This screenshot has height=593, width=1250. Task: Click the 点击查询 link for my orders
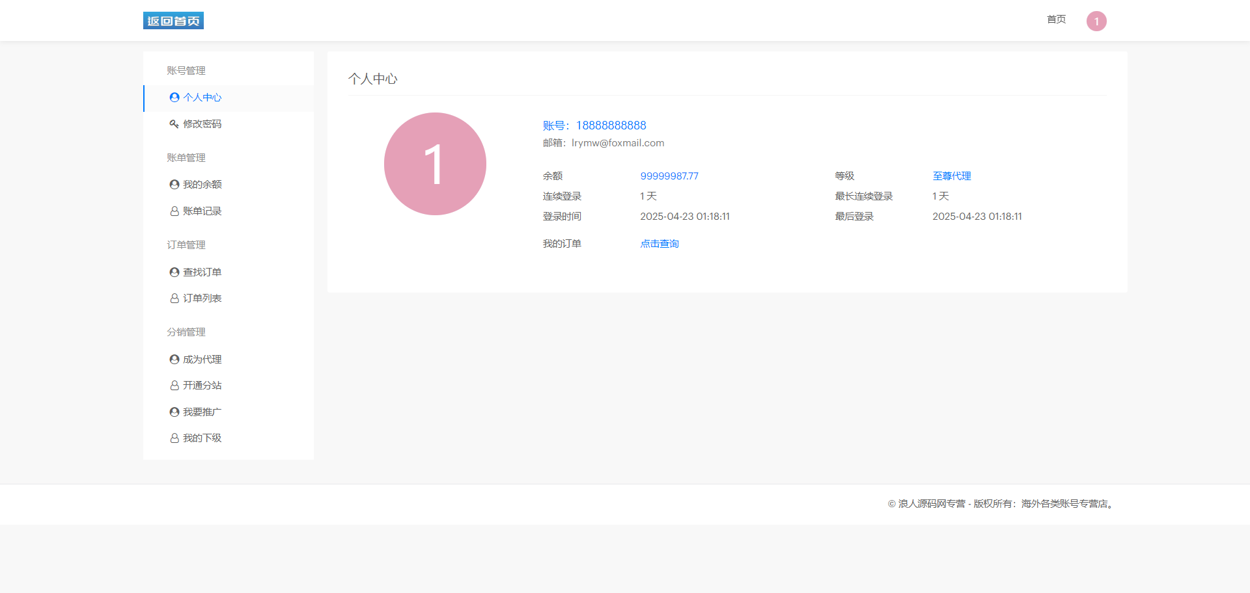point(659,244)
